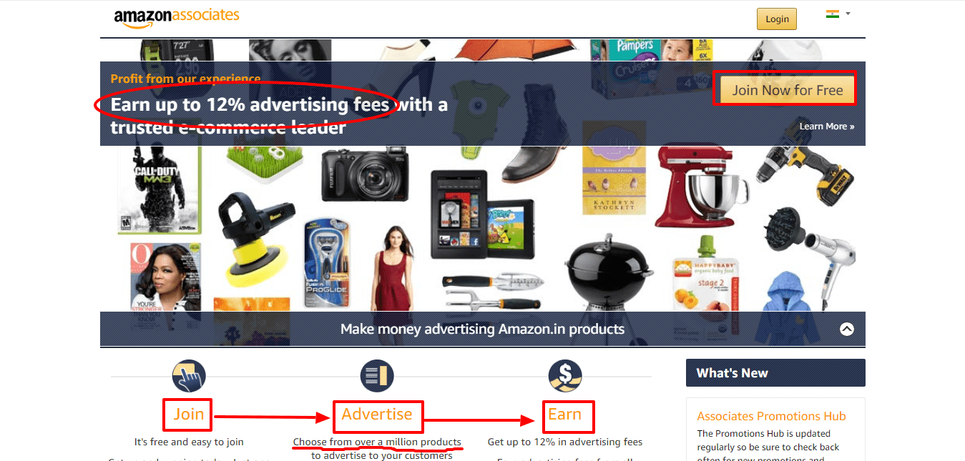The width and height of the screenshot is (965, 461).
Task: Select the Advertise heading link
Action: 377,415
